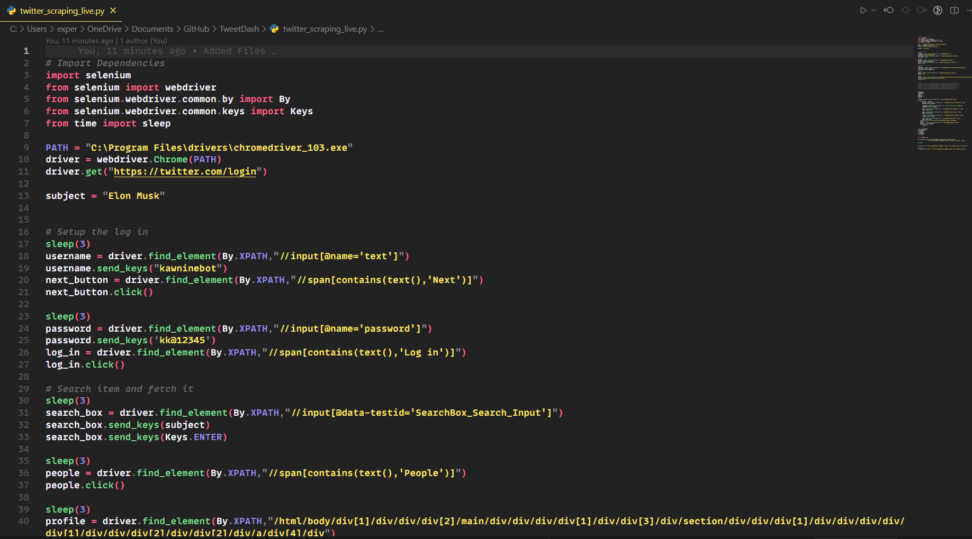This screenshot has height=539, width=972.
Task: Click 'people.click()' on line 37
Action: click(x=85, y=485)
